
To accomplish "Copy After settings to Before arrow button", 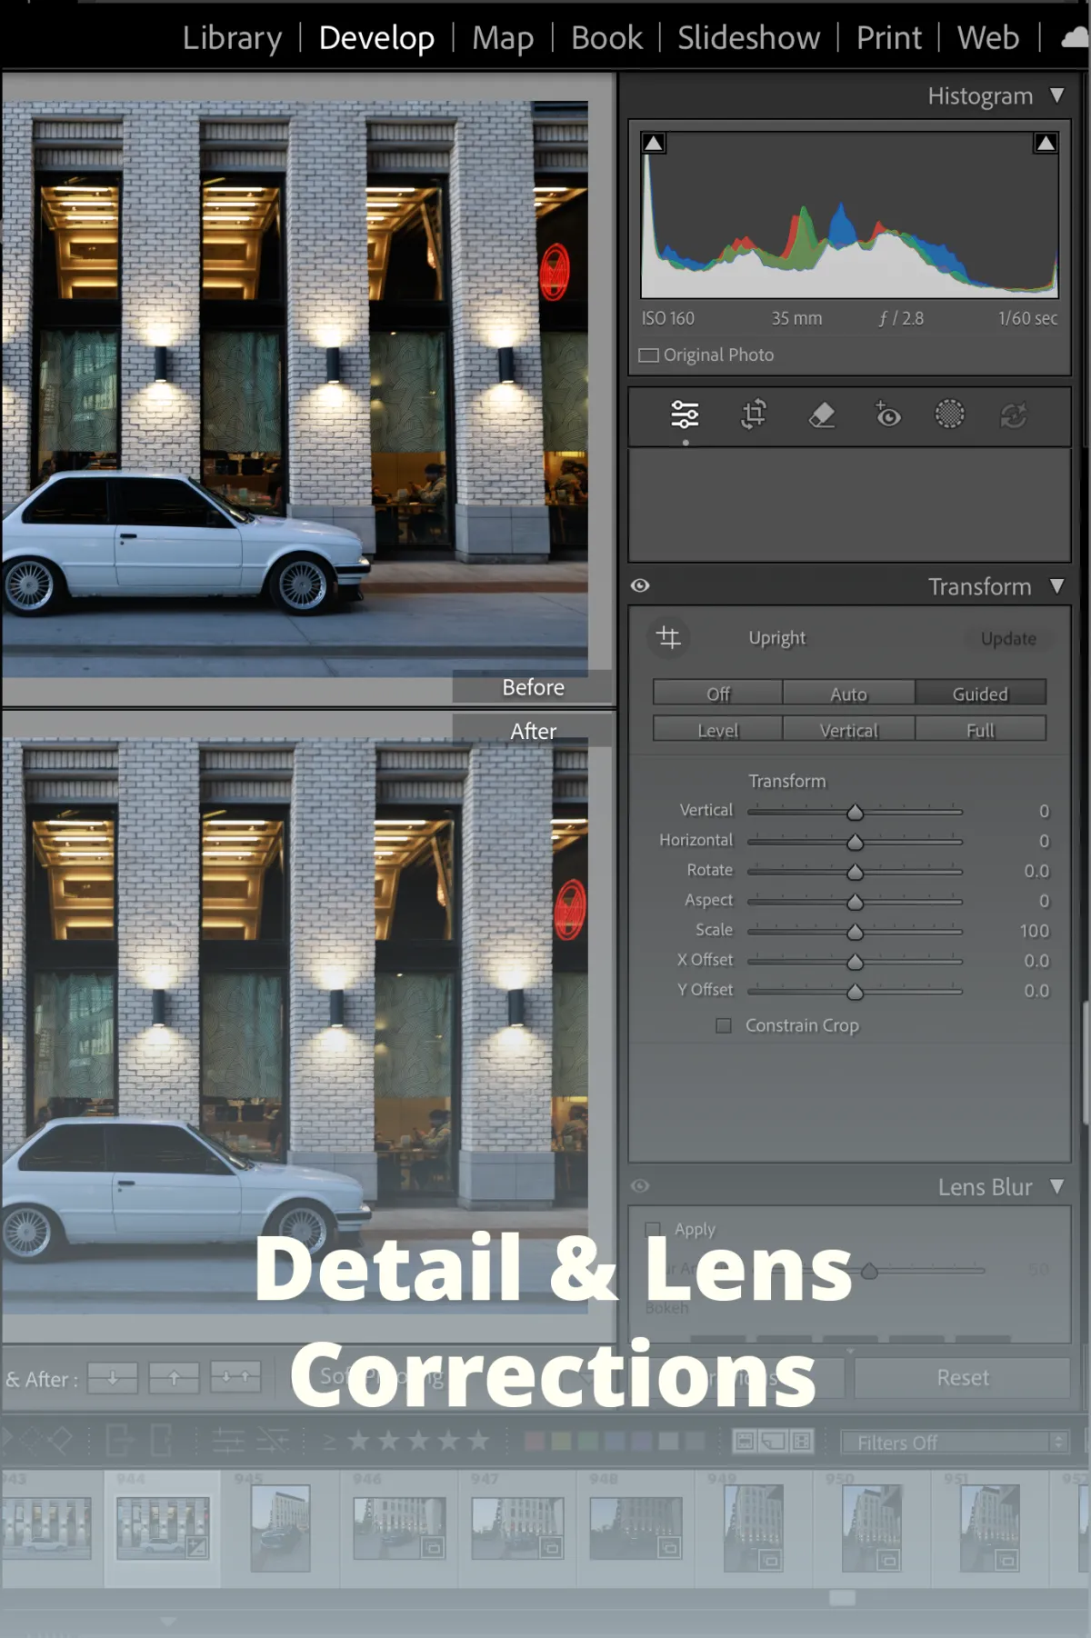I will (174, 1377).
